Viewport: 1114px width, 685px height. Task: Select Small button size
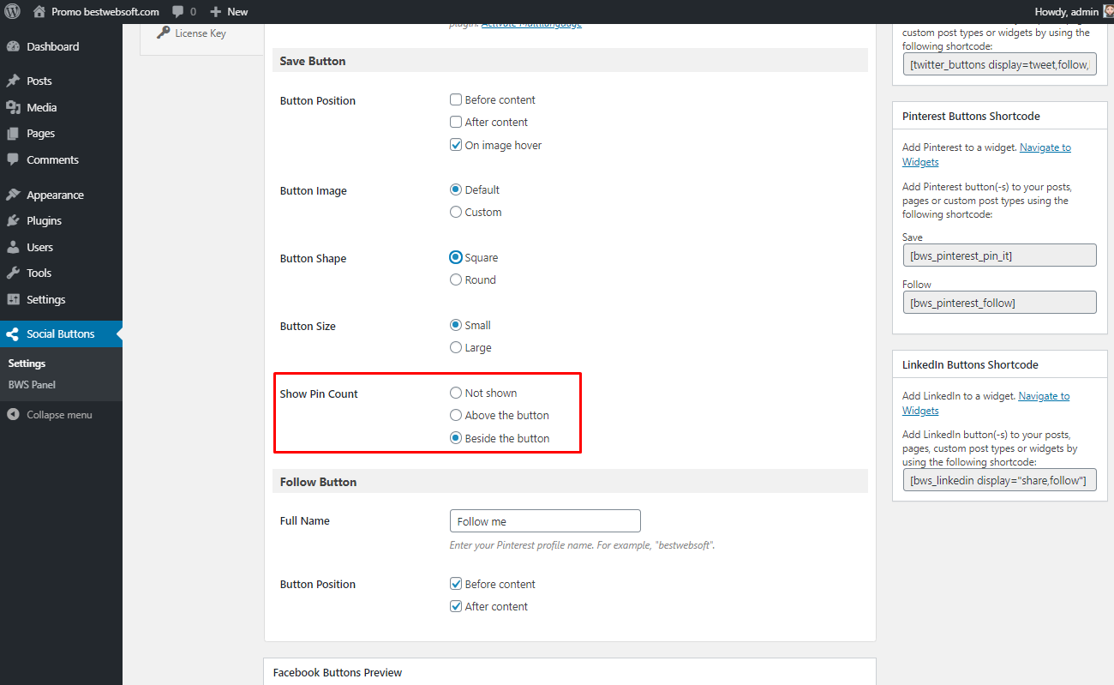coord(456,325)
